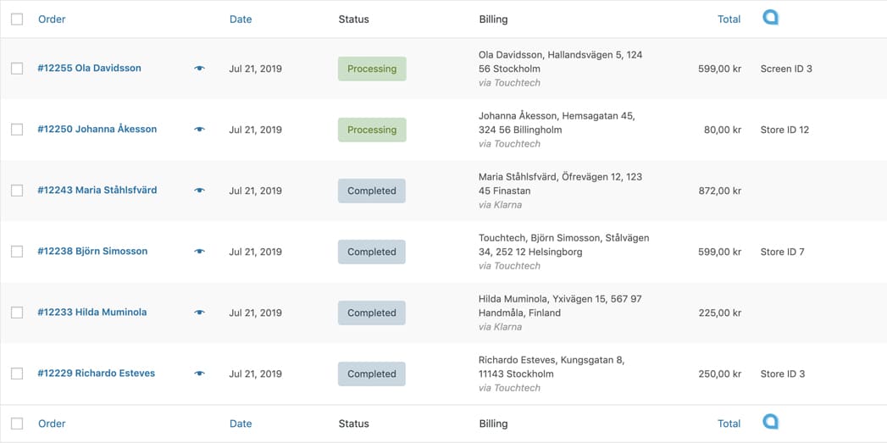Click Processing status badge of order #12255
Screen dimensions: 887x443
tap(372, 69)
